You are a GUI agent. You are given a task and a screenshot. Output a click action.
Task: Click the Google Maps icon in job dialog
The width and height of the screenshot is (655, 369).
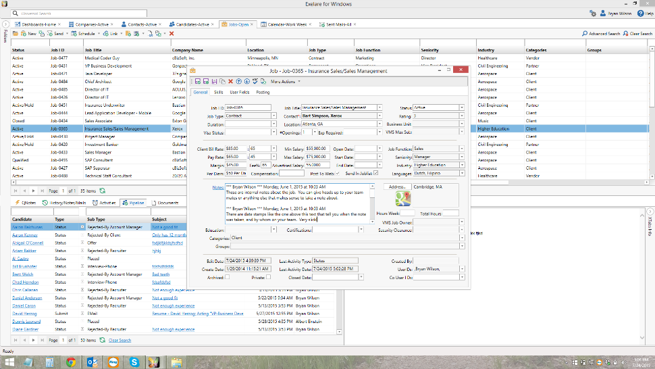(x=404, y=199)
